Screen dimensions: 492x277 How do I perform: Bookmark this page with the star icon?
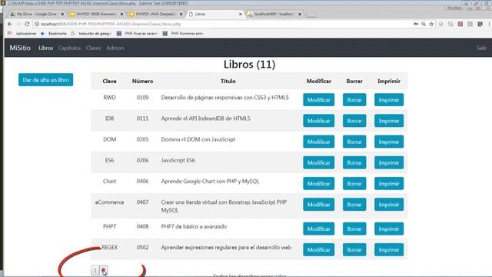(x=431, y=24)
